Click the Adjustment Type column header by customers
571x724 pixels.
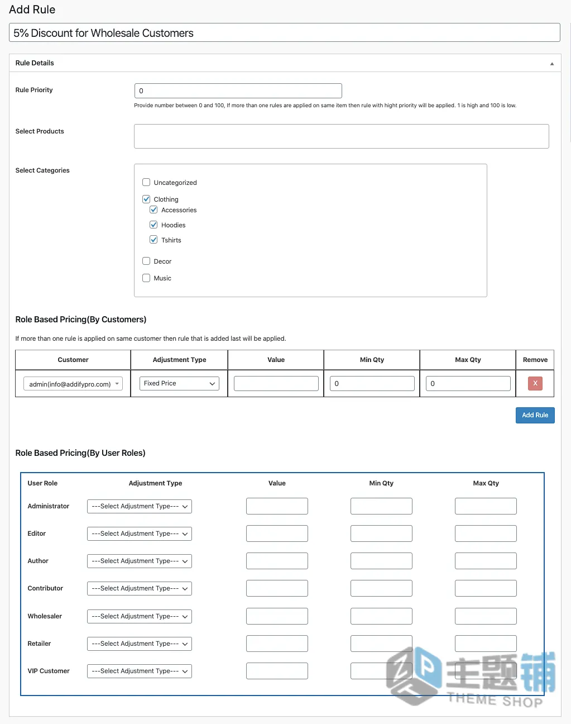click(x=179, y=360)
